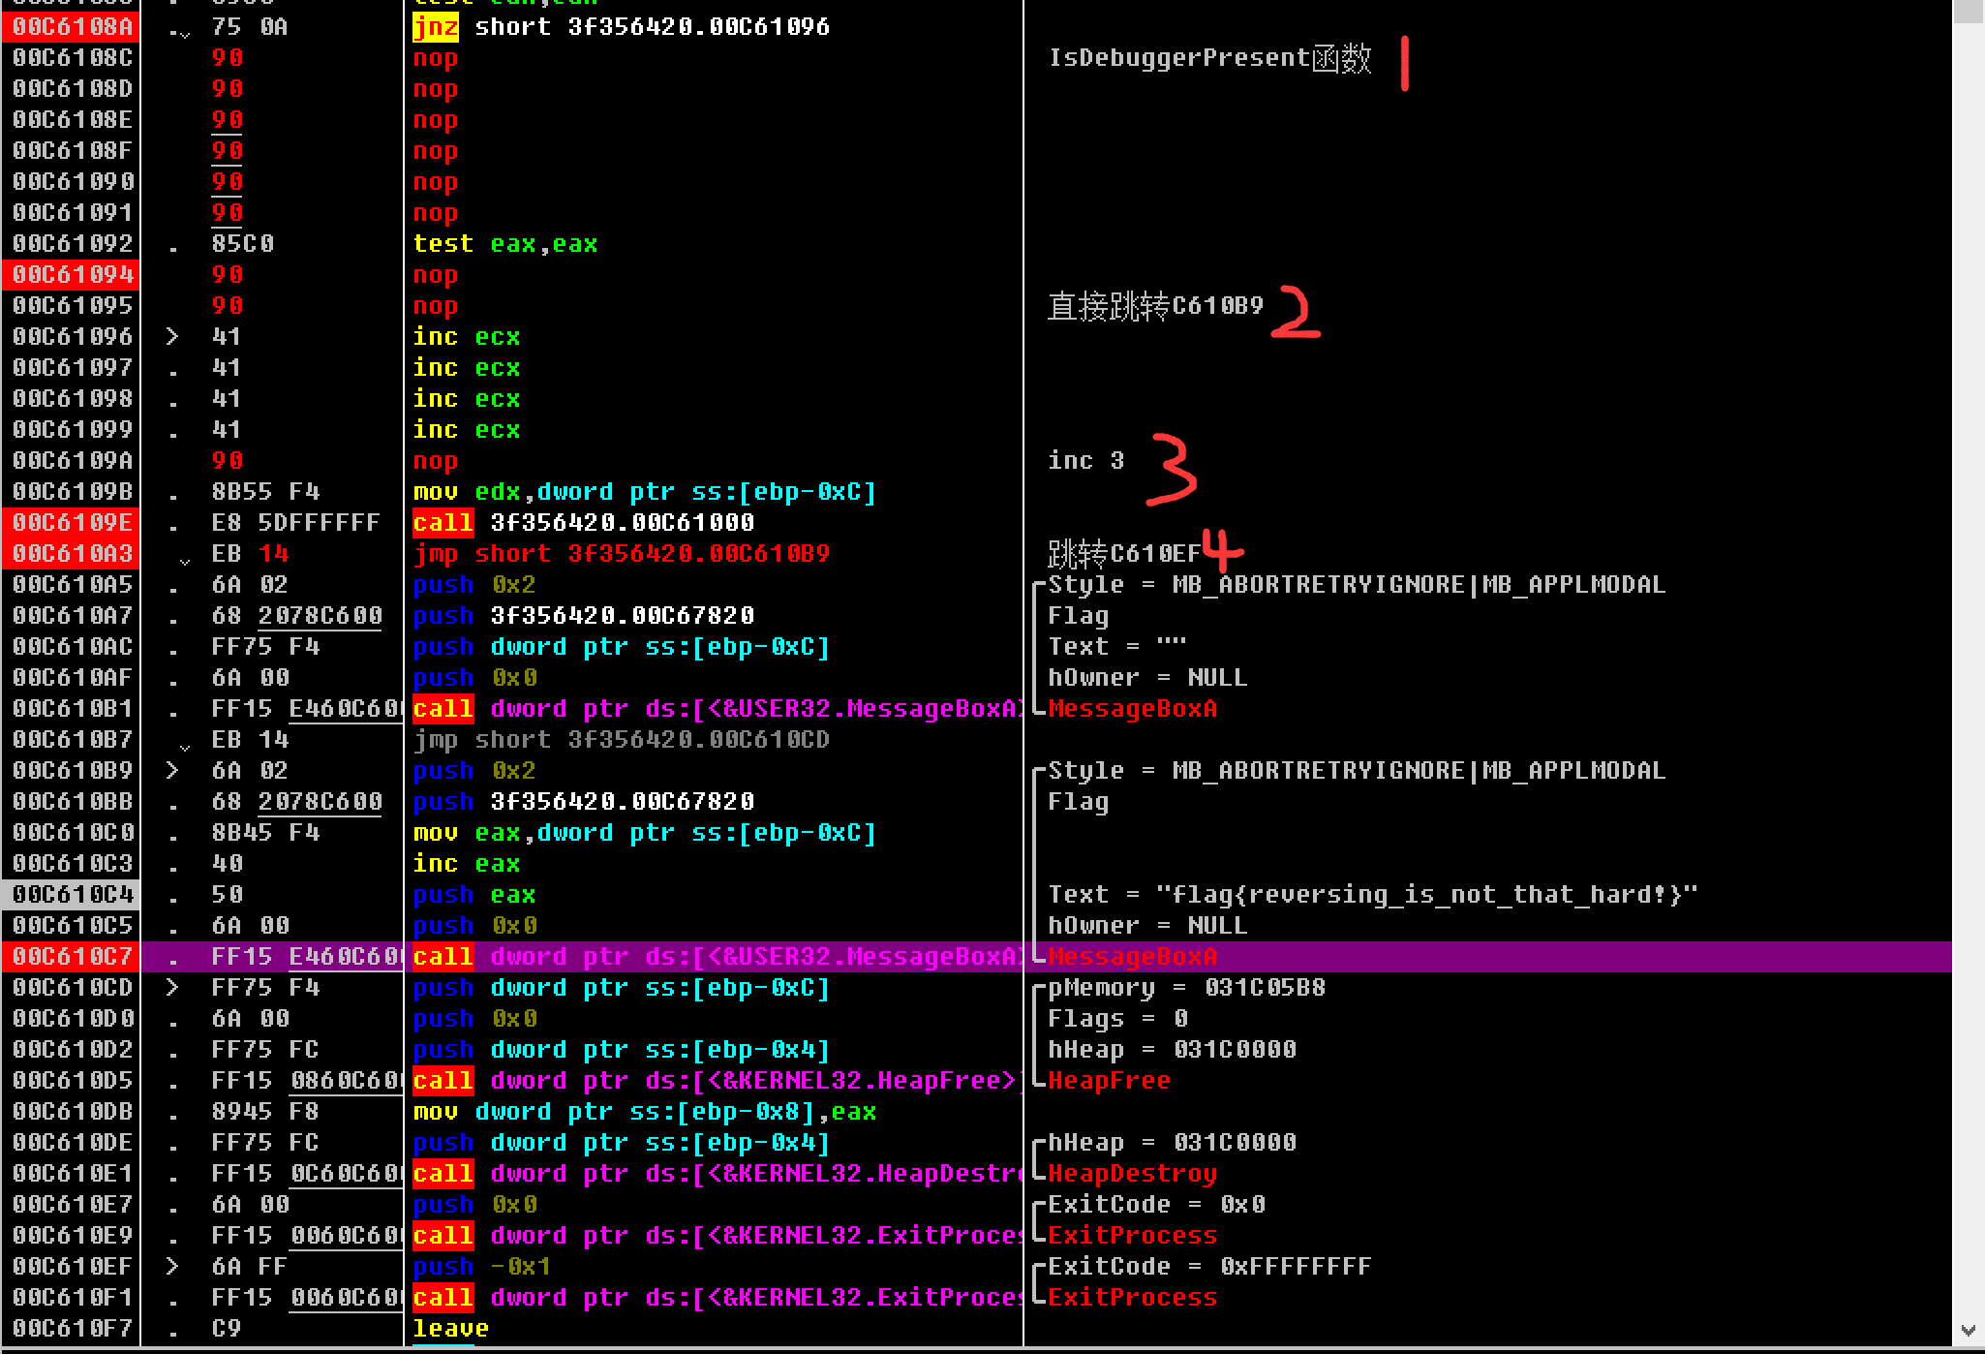Select the highlighted address 00C610C4
Image resolution: width=1985 pixels, height=1354 pixels.
(72, 894)
